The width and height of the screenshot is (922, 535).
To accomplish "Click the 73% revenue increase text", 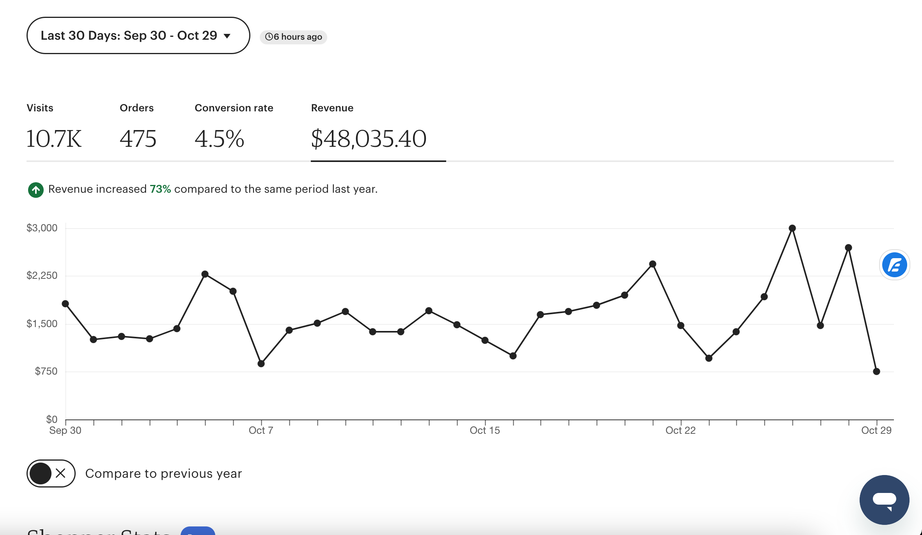I will (x=160, y=189).
